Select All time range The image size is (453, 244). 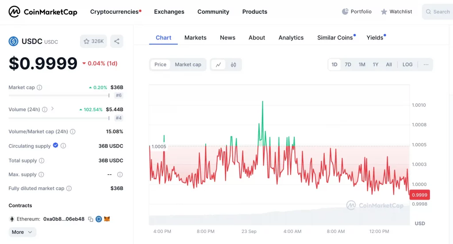tap(389, 65)
